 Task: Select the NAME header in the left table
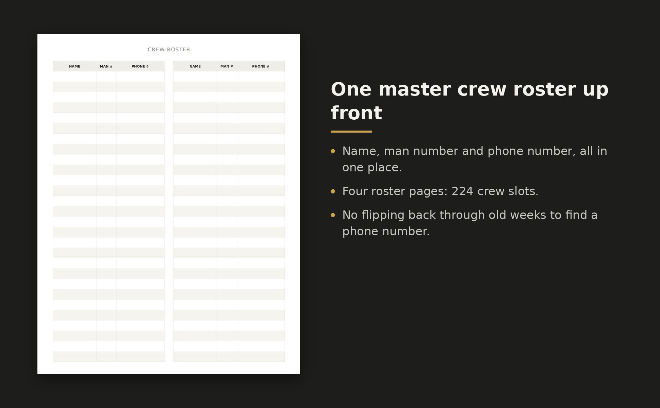(75, 66)
